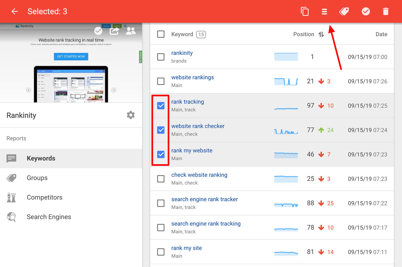Toggle the select-all keywords checkbox
Viewport: 402px width, 267px height.
click(x=161, y=34)
